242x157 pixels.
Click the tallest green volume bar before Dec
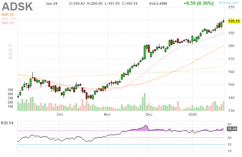click(x=145, y=102)
